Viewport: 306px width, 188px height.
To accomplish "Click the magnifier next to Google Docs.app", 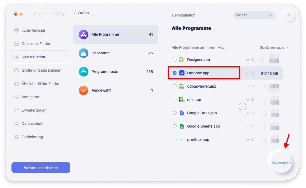I will coord(253,113).
